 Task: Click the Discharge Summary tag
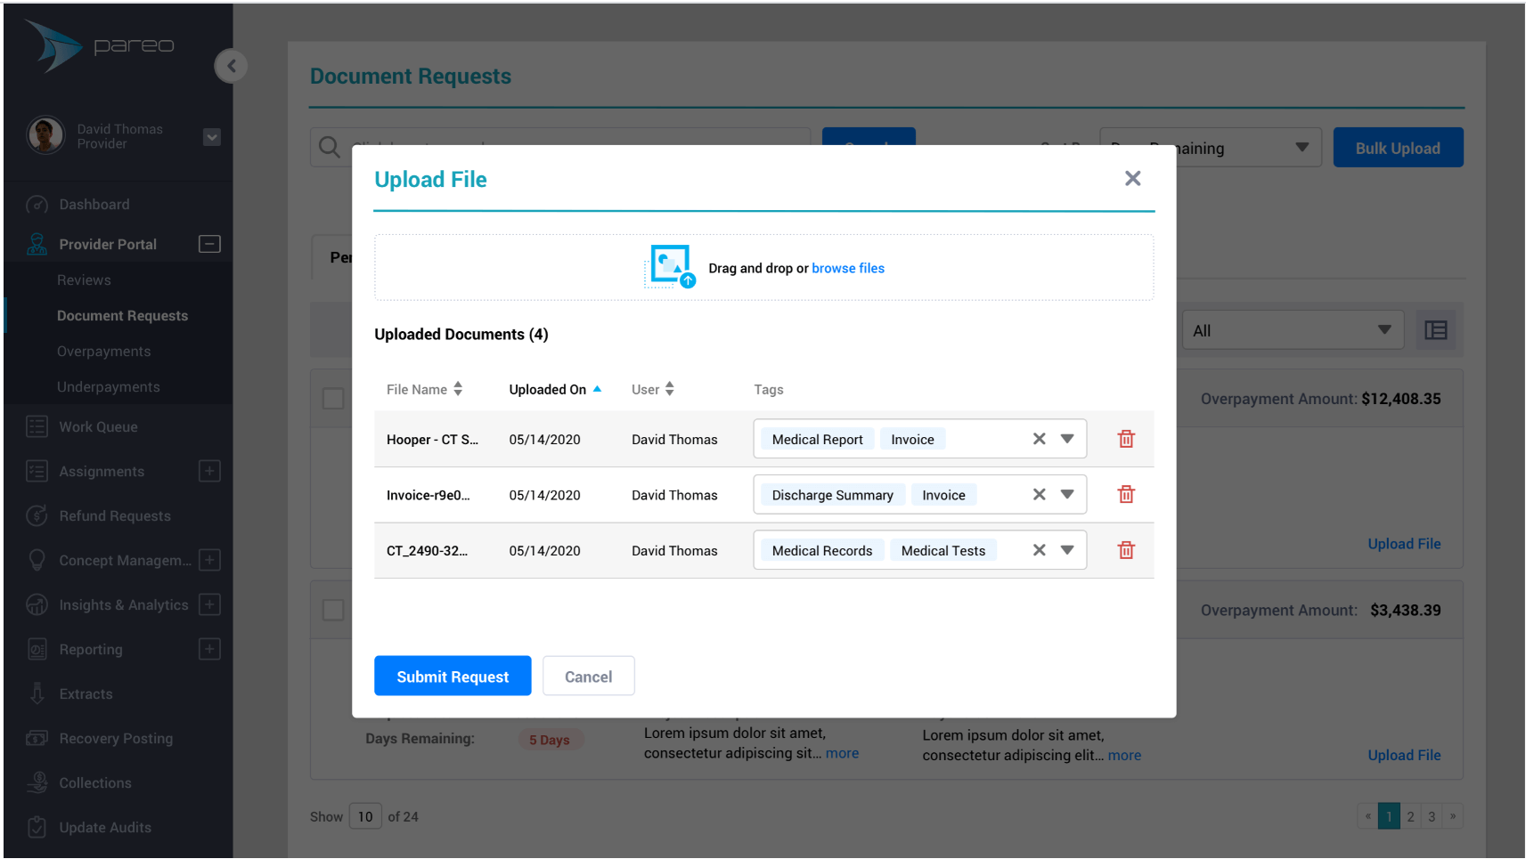pyautogui.click(x=832, y=495)
